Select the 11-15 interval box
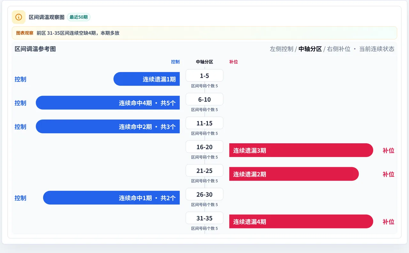 coord(204,123)
